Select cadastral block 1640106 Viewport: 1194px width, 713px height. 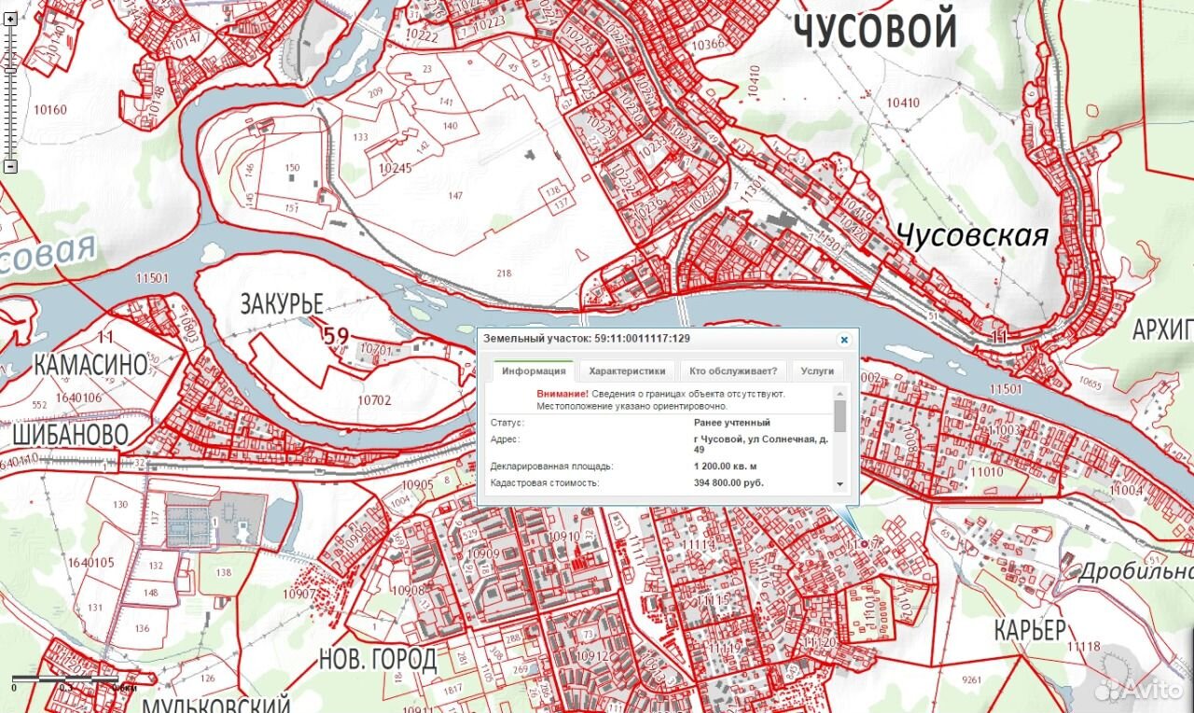[78, 397]
